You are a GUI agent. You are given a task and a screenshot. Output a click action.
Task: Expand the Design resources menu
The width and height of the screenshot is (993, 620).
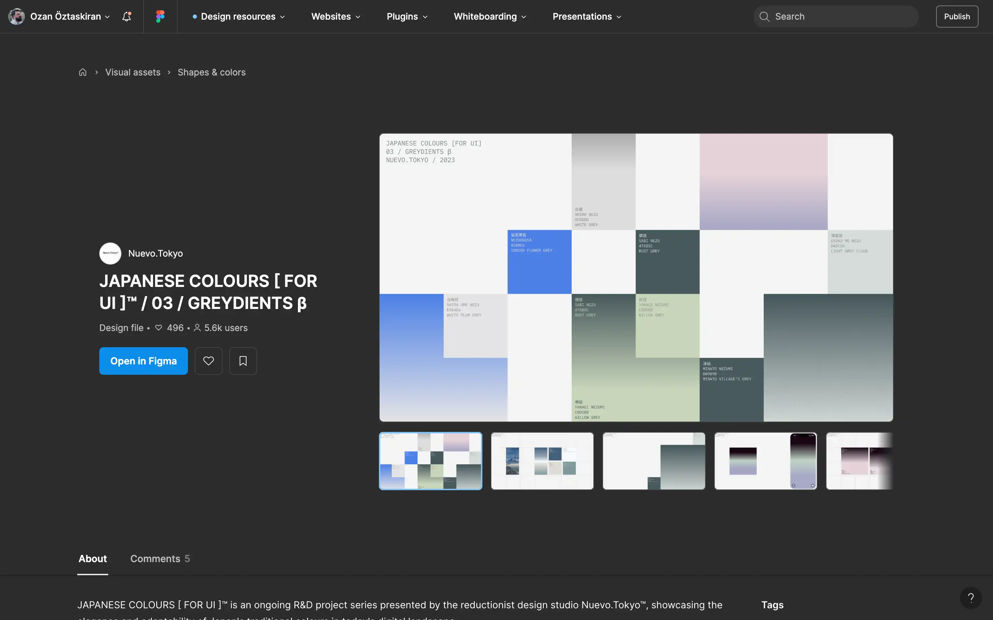[x=238, y=17]
